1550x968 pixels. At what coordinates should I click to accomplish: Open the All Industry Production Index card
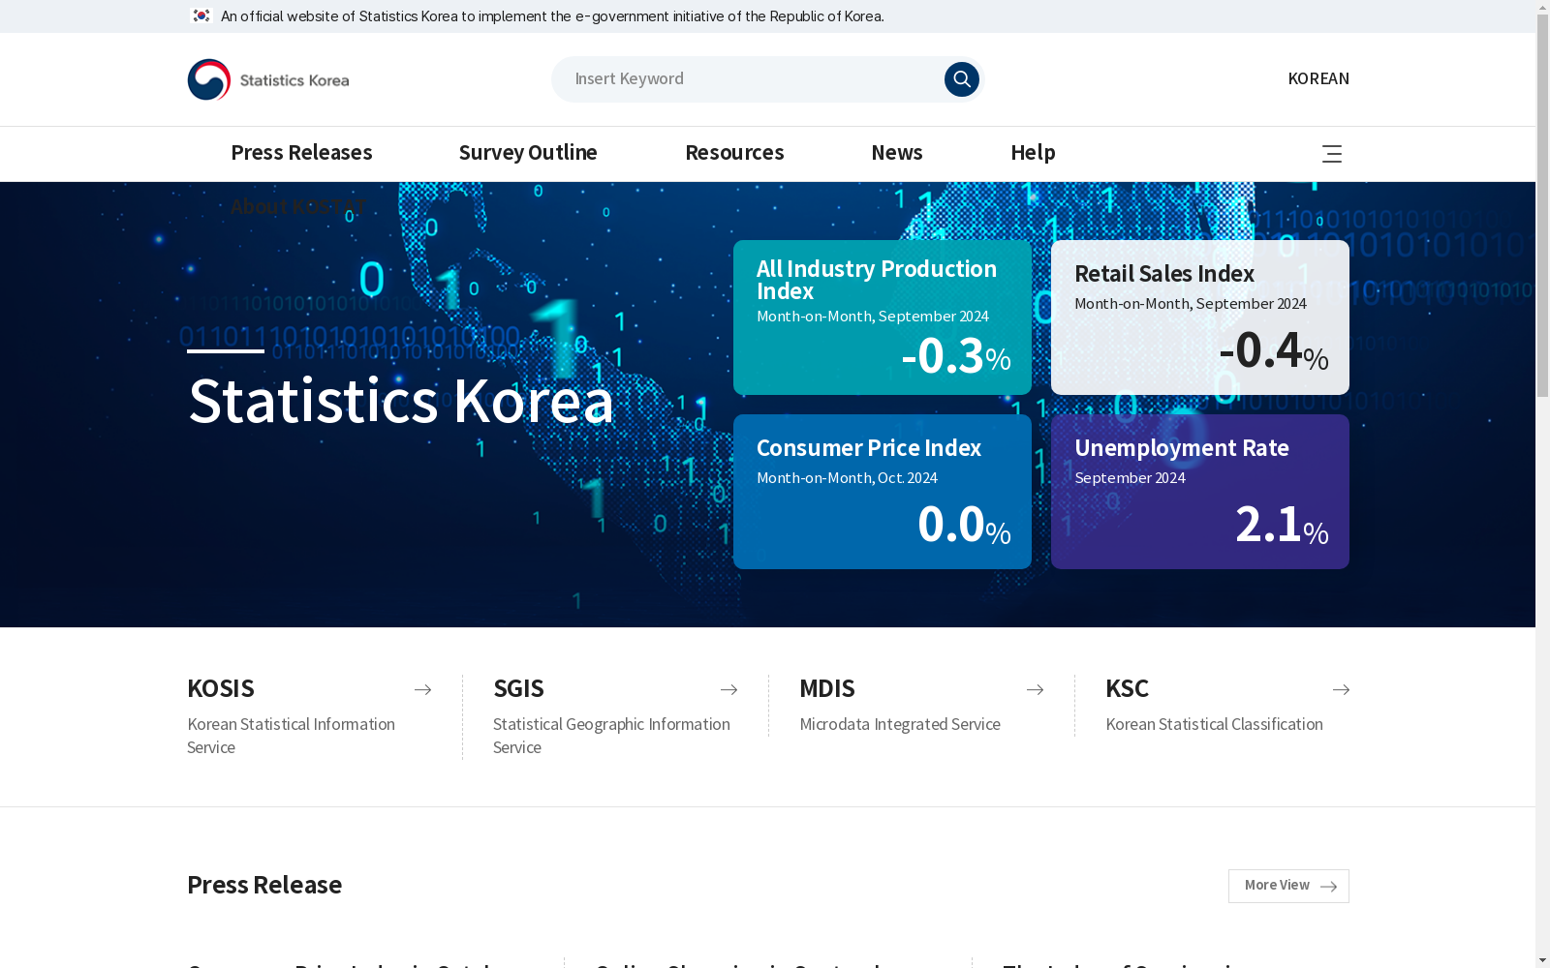883,318
